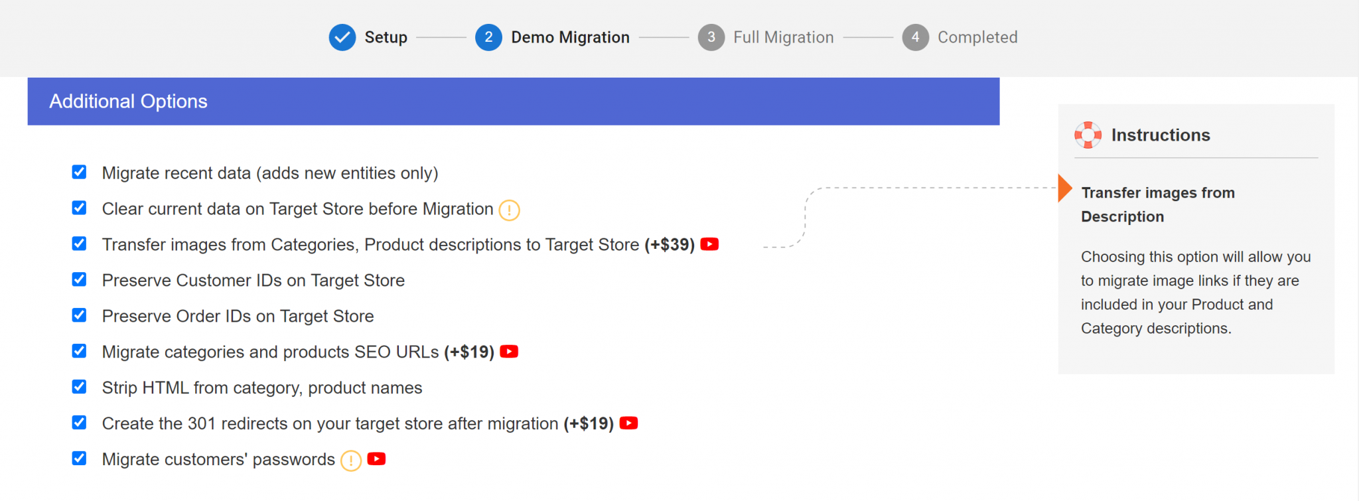Click the warning icon beside Migrate customers' passwords
Viewport: 1359px width, 501px height.
click(350, 459)
